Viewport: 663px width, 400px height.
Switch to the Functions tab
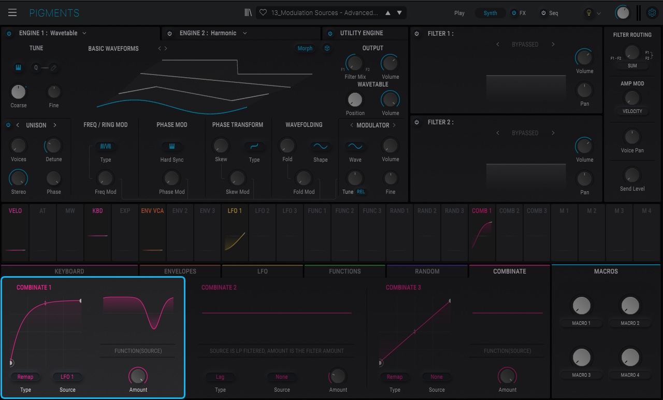[x=345, y=271]
